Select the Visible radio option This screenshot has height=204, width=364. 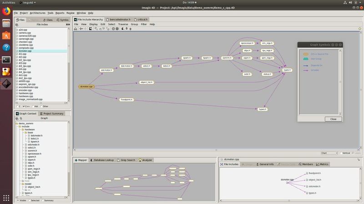tap(18, 200)
